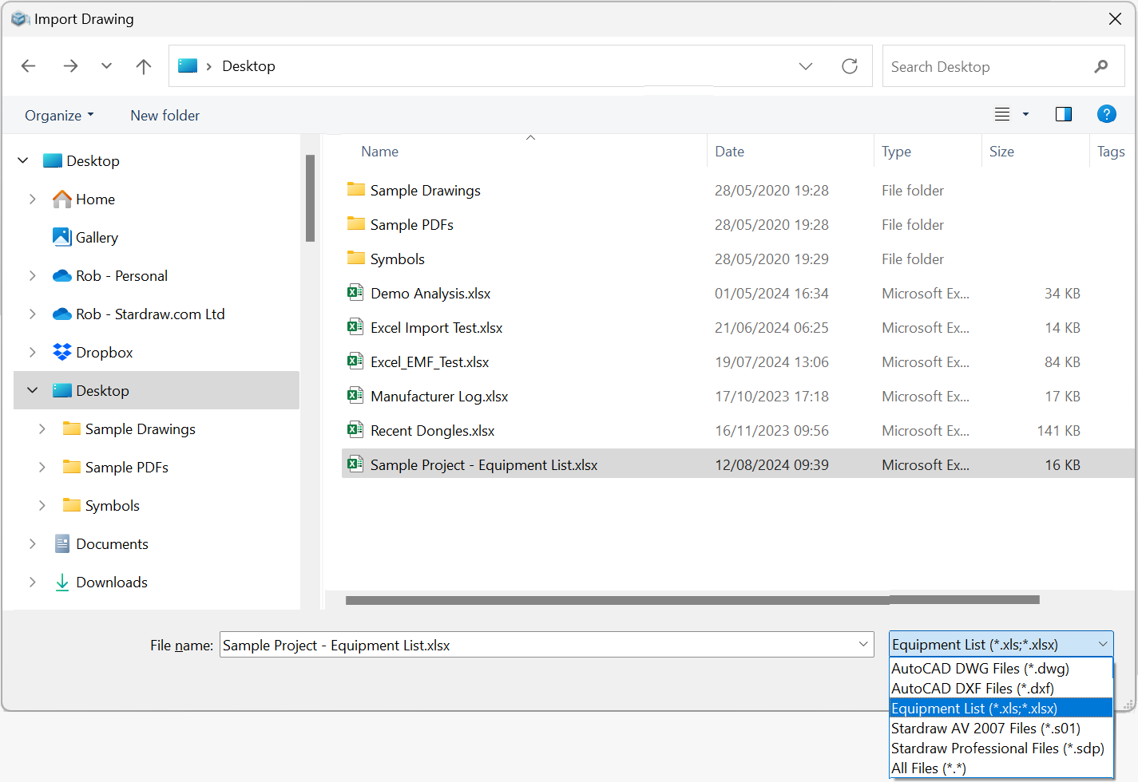
Task: Sort files by Tags column
Action: coord(1111,151)
